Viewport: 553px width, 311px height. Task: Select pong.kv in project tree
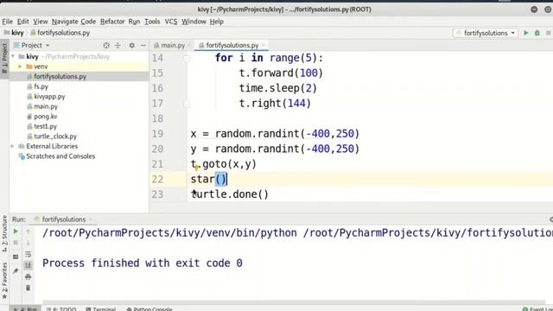(45, 116)
